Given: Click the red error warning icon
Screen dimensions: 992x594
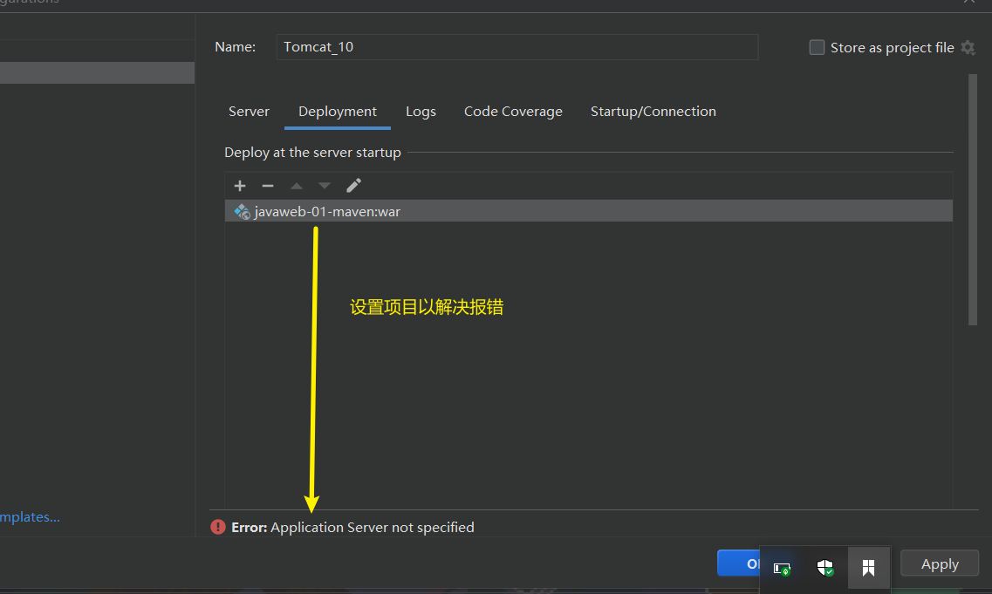Looking at the screenshot, I should (x=218, y=527).
